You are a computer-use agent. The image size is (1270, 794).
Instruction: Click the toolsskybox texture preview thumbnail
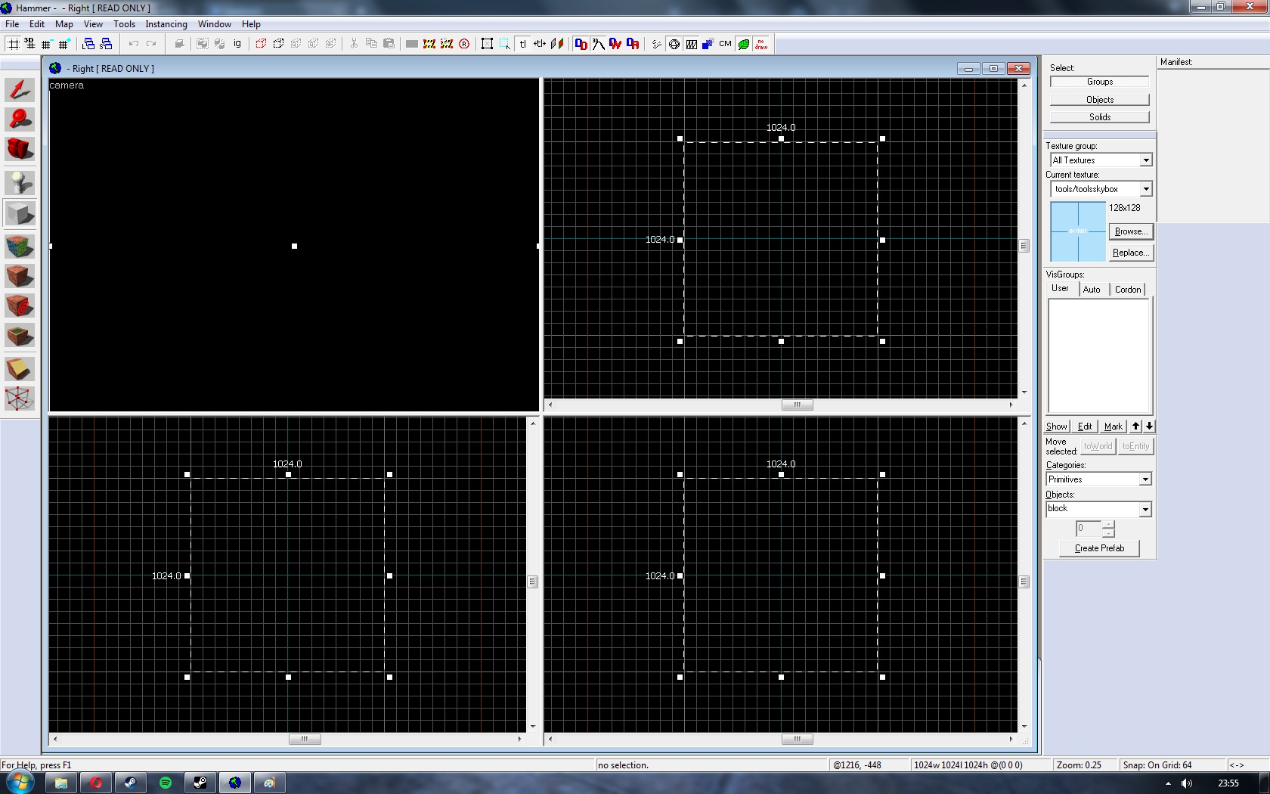tap(1078, 231)
